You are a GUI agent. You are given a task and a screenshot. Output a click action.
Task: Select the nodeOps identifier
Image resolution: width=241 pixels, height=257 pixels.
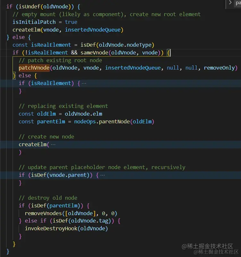point(85,122)
